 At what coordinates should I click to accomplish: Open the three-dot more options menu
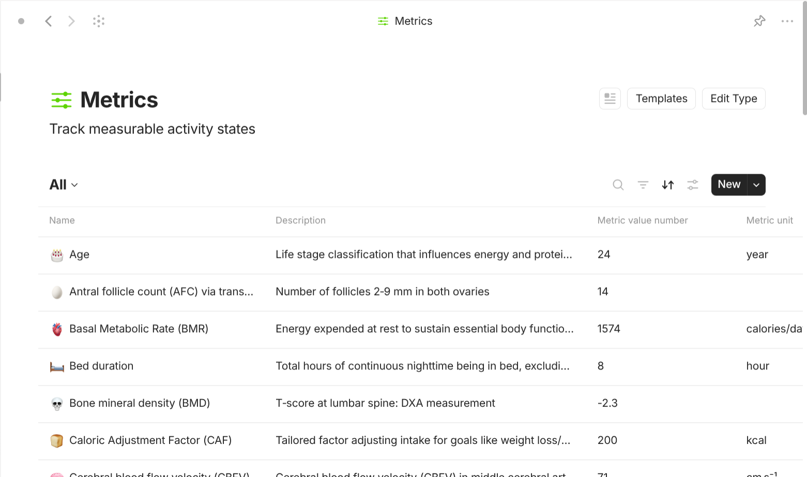[787, 21]
